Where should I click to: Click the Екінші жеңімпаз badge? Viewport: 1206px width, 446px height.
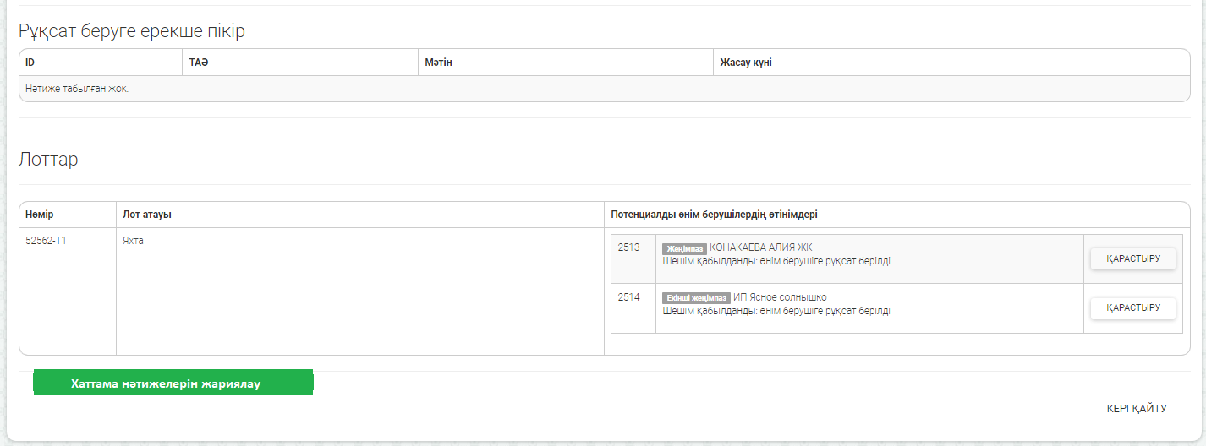click(x=696, y=298)
